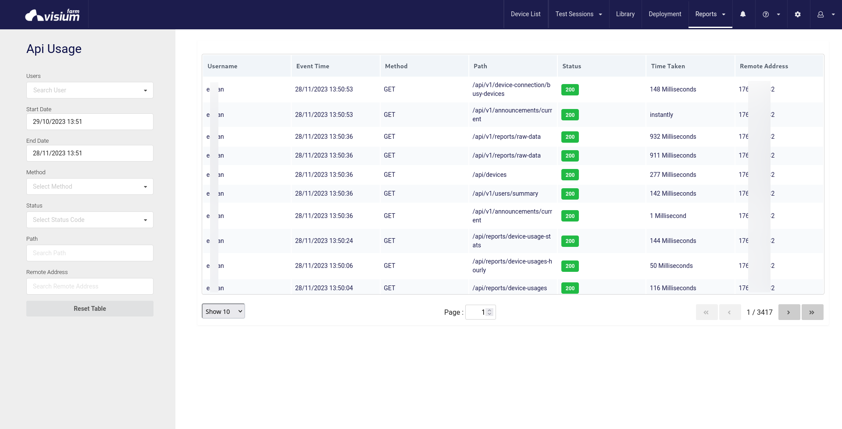Open the Device List page
Image resolution: width=842 pixels, height=429 pixels.
(x=525, y=14)
